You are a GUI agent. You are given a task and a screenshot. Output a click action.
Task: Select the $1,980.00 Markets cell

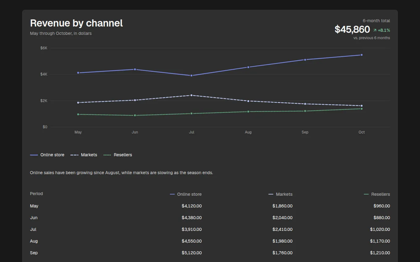pos(282,241)
